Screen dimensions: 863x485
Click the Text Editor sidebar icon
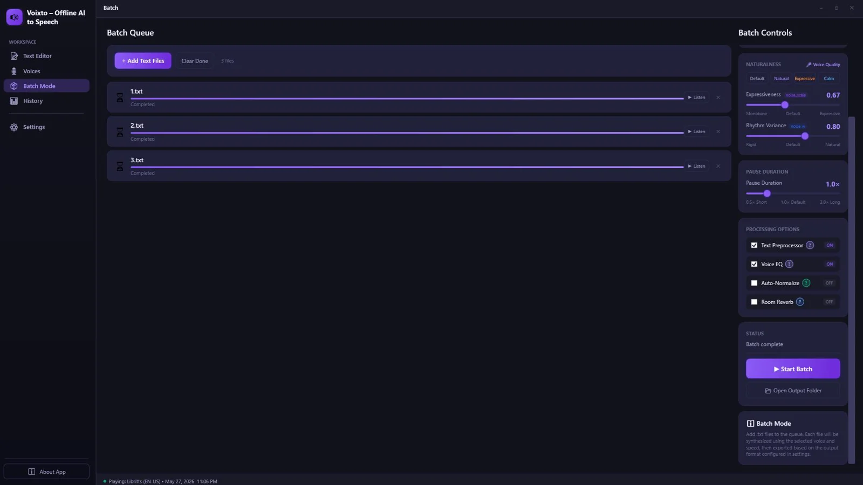[x=14, y=56]
